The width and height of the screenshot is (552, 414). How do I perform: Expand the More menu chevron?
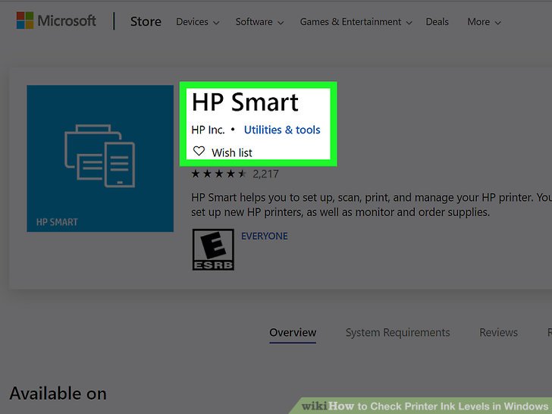click(497, 23)
